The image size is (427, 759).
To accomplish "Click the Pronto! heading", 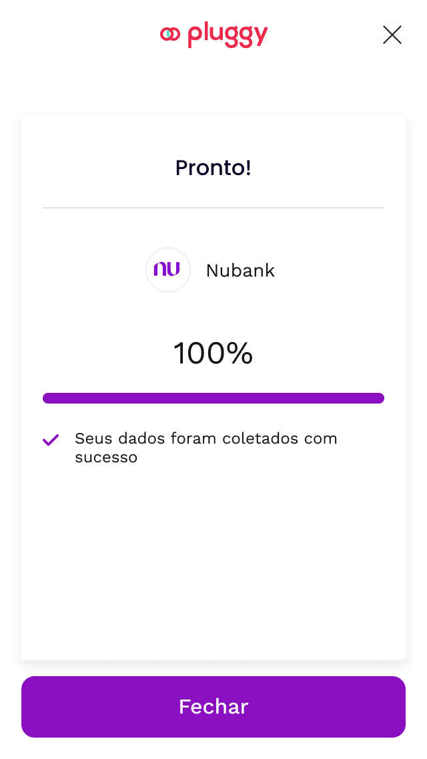I will pos(213,168).
